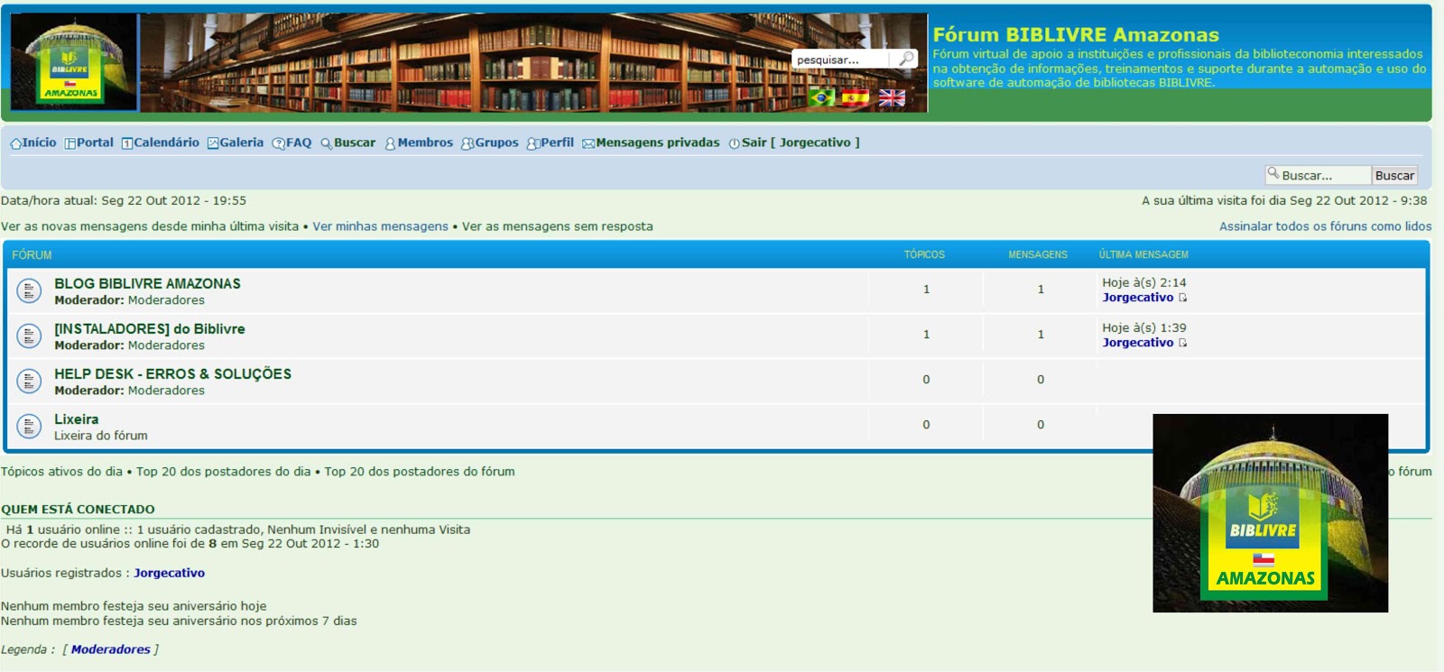The image size is (1444, 672).
Task: Open the Calendário menu item
Action: click(161, 143)
